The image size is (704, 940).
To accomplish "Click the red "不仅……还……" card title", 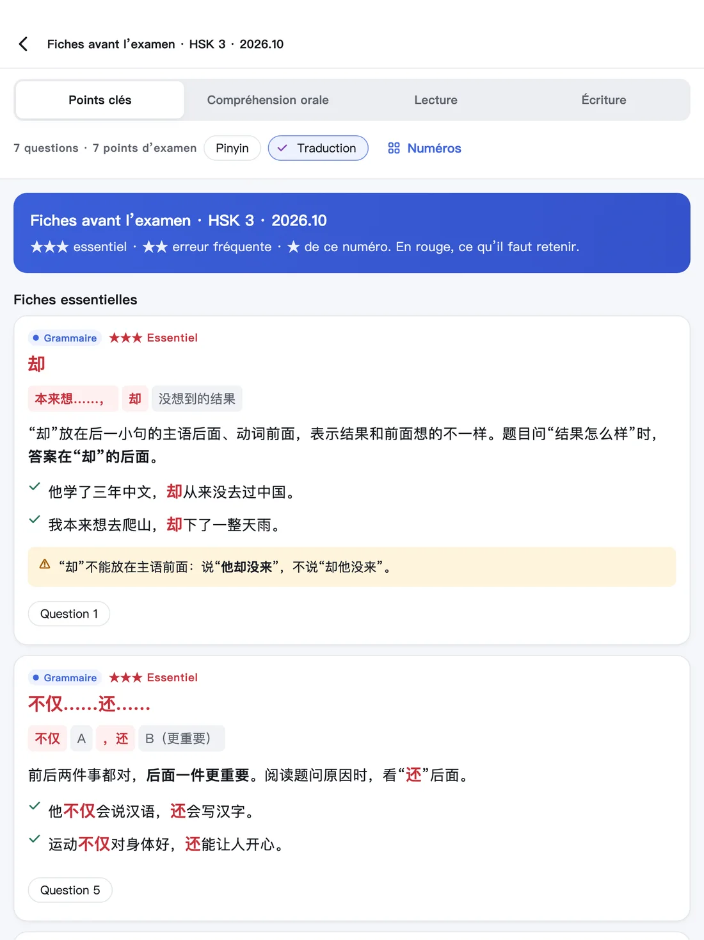I will (x=89, y=704).
